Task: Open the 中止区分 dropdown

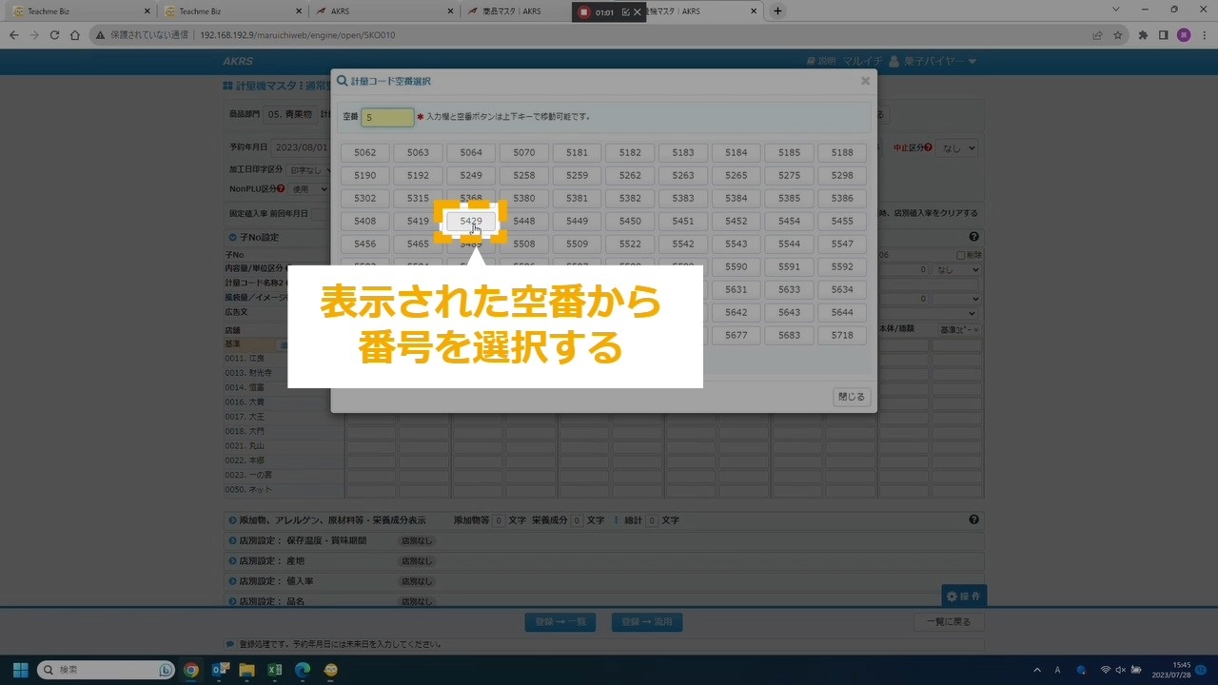Action: pos(956,148)
